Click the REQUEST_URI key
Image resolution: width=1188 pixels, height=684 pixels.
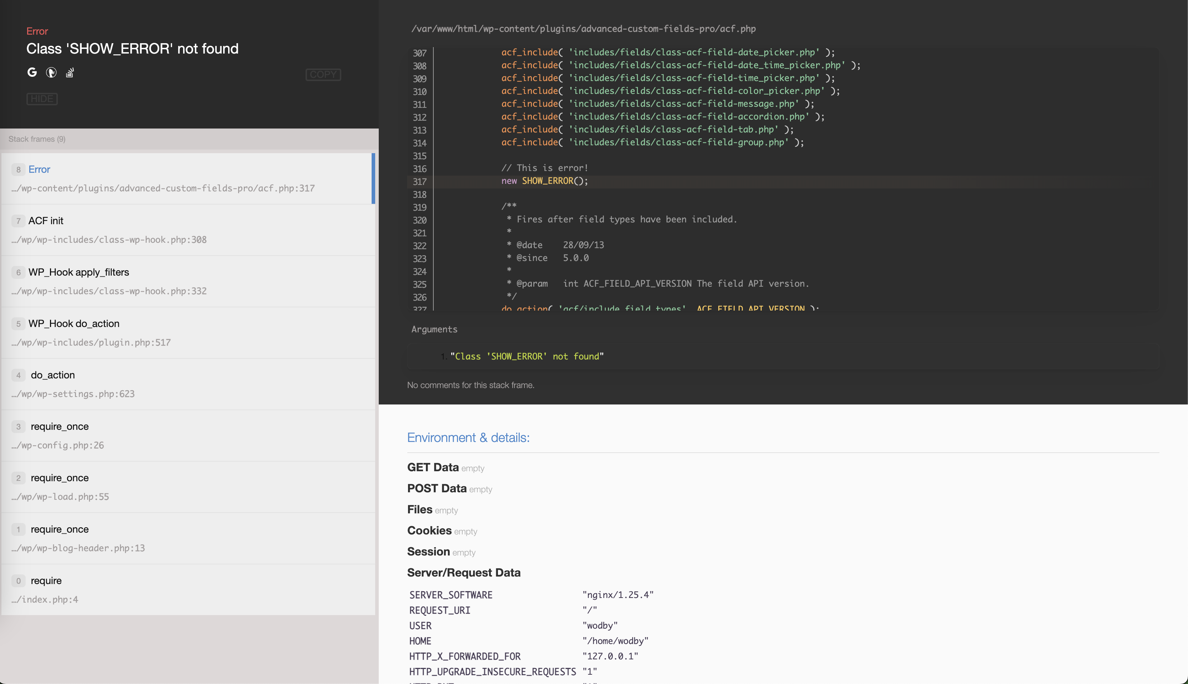440,610
